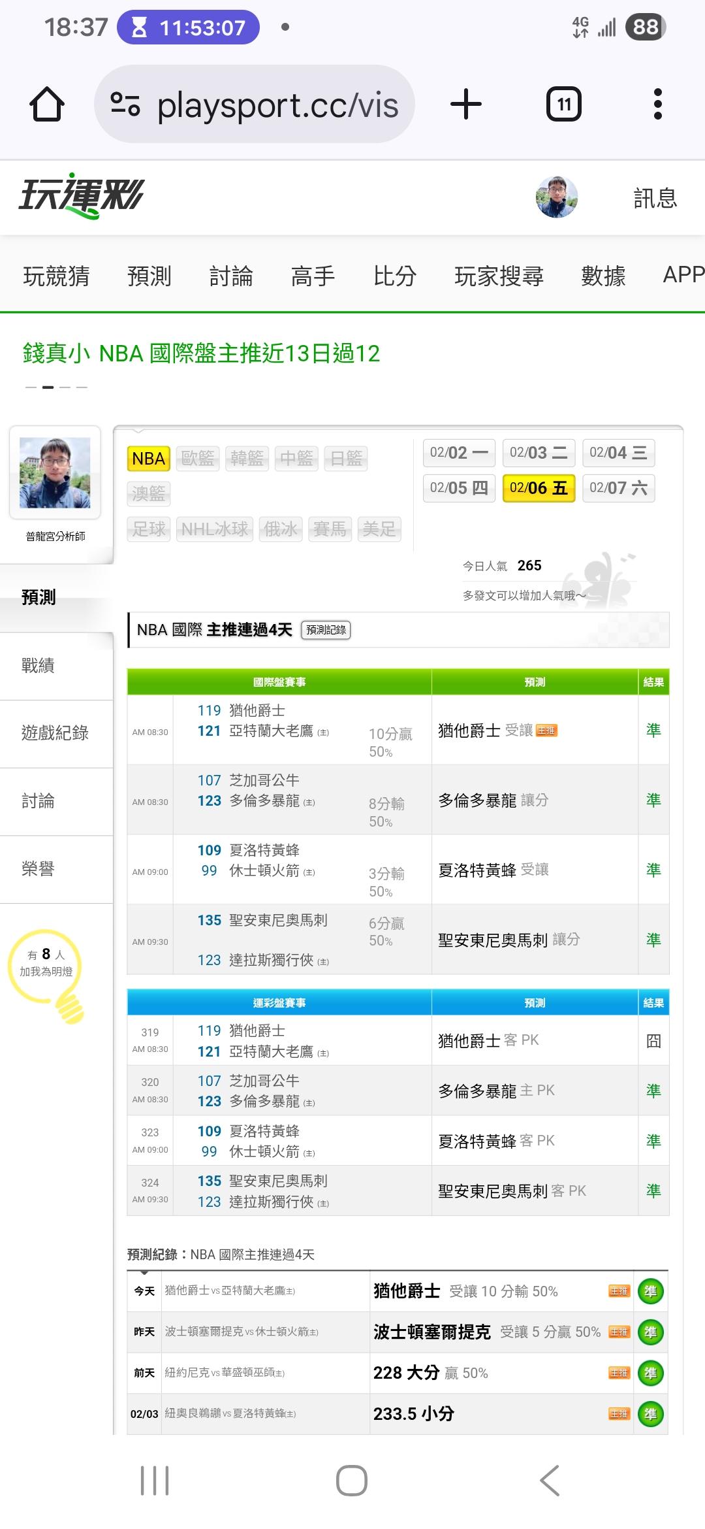Click 夏洛特黃蜂 受讓 prediction
The width and height of the screenshot is (705, 1529).
point(493,870)
